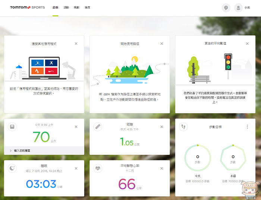Viewport: 261px width, 200px height.
Task: Click the footprints steps icon
Action: pos(183,127)
